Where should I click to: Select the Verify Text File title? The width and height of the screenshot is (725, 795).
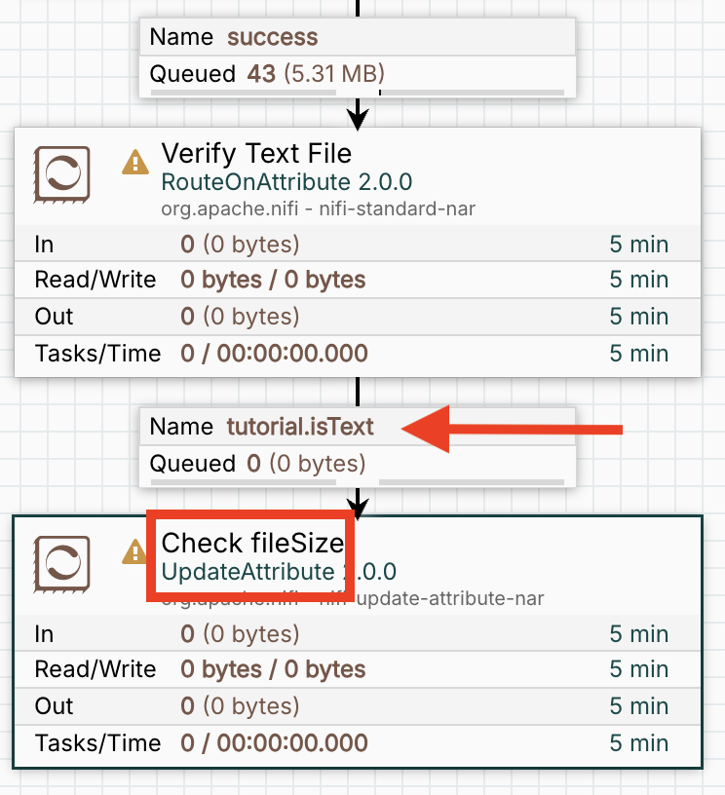pos(256,154)
